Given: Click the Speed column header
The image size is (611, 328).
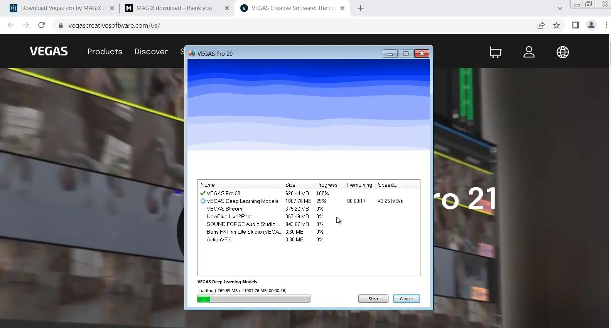Looking at the screenshot, I should click(391, 185).
